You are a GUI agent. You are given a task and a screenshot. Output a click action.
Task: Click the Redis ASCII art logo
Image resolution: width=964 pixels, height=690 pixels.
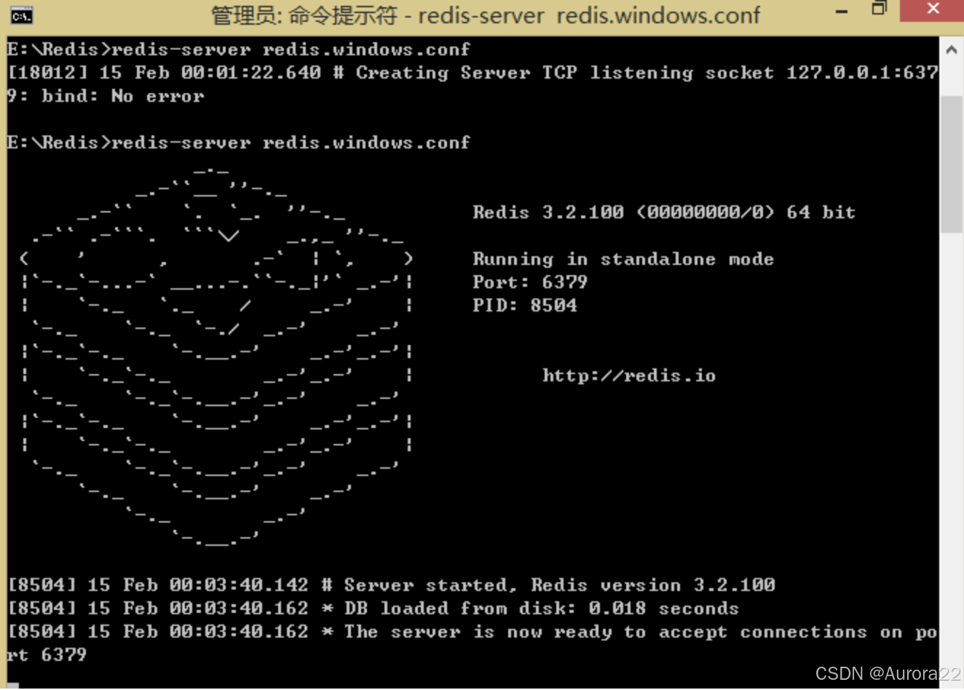tap(216, 357)
